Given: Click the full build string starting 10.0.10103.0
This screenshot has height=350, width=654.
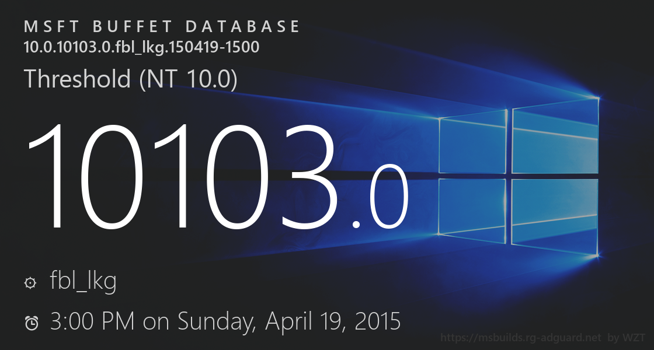Looking at the screenshot, I should tap(141, 47).
